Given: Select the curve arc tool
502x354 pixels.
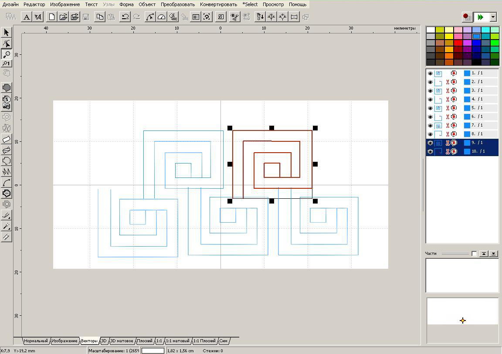Looking at the screenshot, I should click(x=7, y=182).
